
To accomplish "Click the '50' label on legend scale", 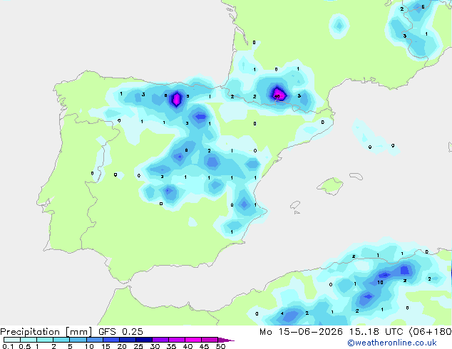I will (221, 346).
